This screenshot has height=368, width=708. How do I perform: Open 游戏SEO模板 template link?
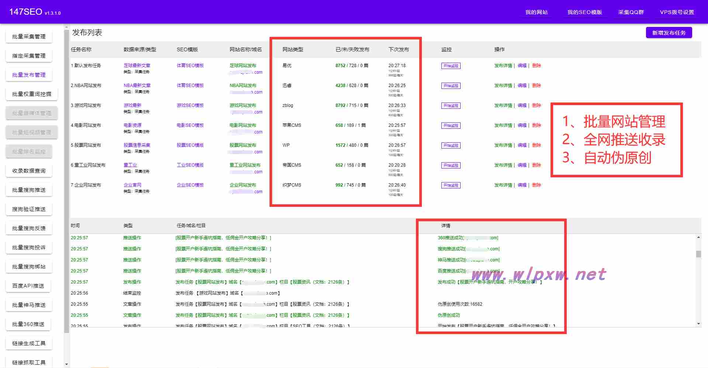[190, 105]
